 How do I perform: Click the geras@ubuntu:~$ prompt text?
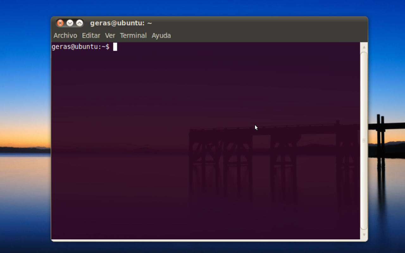81,46
